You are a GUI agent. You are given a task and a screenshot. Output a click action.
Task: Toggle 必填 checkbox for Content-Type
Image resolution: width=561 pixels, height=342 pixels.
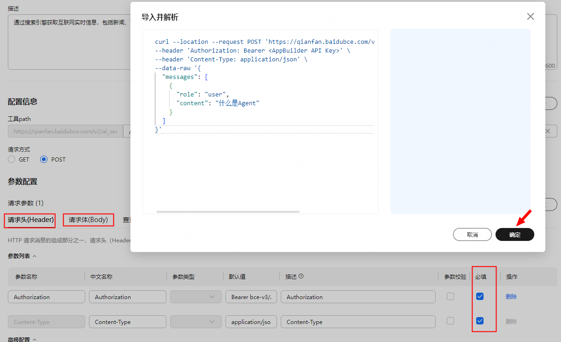(x=480, y=321)
